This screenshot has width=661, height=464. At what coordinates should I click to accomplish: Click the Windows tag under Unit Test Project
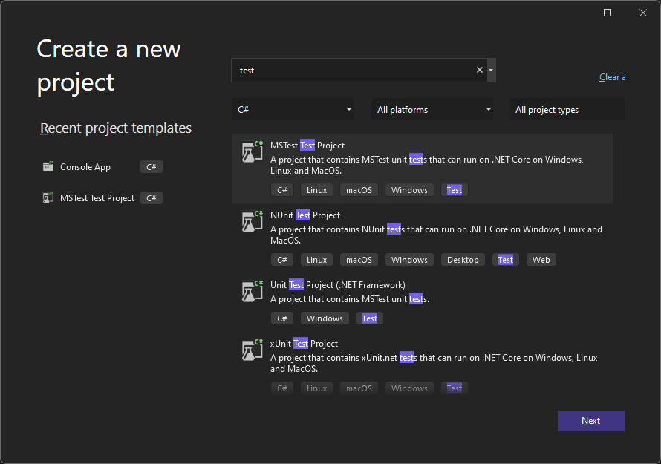pyautogui.click(x=325, y=318)
